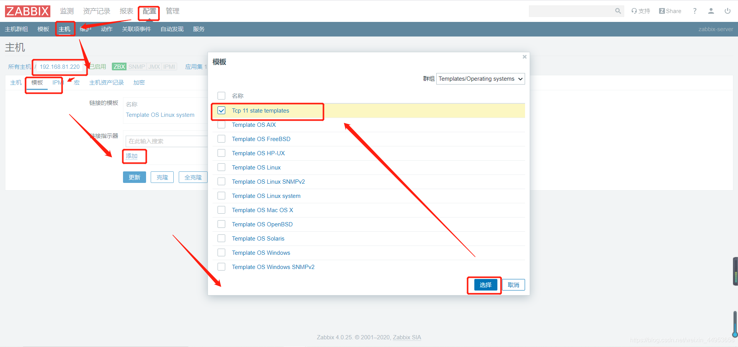This screenshot has width=738, height=347.
Task: Open the 资产记录 top menu
Action: pyautogui.click(x=96, y=11)
